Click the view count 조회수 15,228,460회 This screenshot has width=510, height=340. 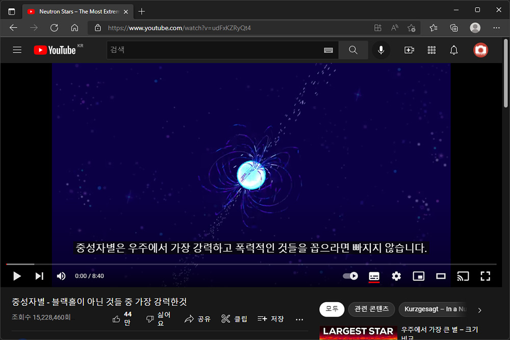tap(41, 317)
